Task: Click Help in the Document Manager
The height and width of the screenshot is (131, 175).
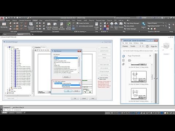Action: click(x=93, y=99)
